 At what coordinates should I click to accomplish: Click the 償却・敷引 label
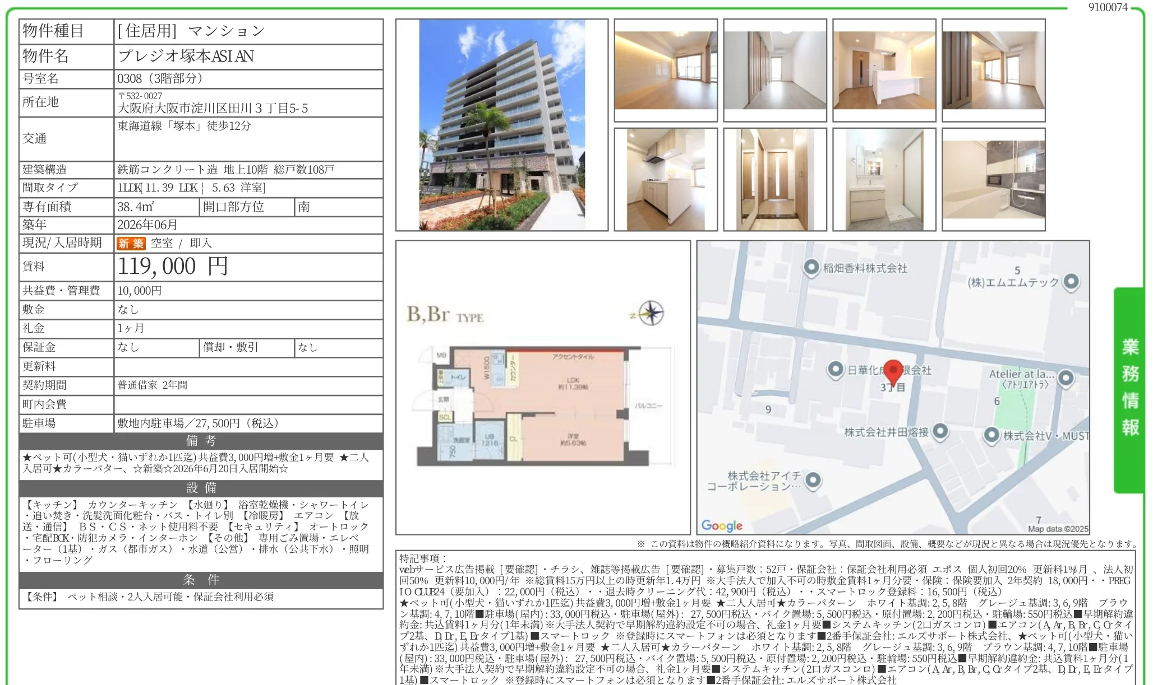(230, 347)
